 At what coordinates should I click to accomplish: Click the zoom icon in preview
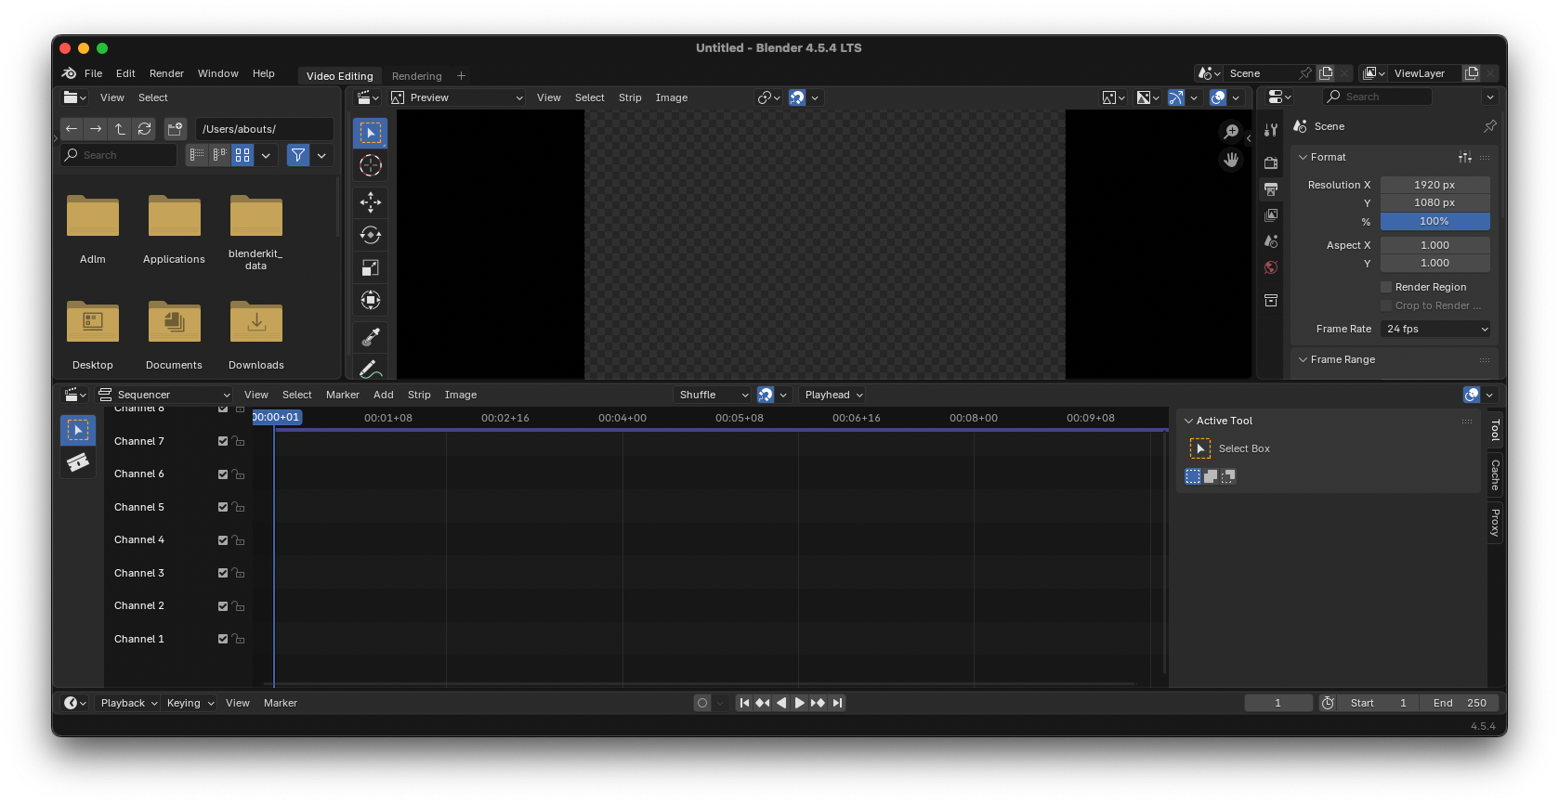point(1231,132)
